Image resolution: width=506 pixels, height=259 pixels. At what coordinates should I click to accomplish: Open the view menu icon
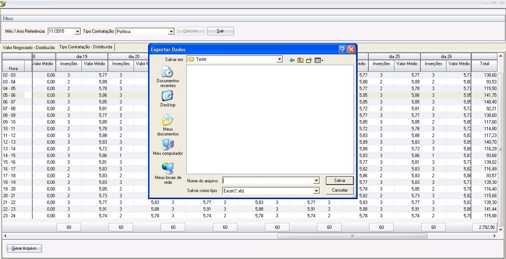coord(319,60)
